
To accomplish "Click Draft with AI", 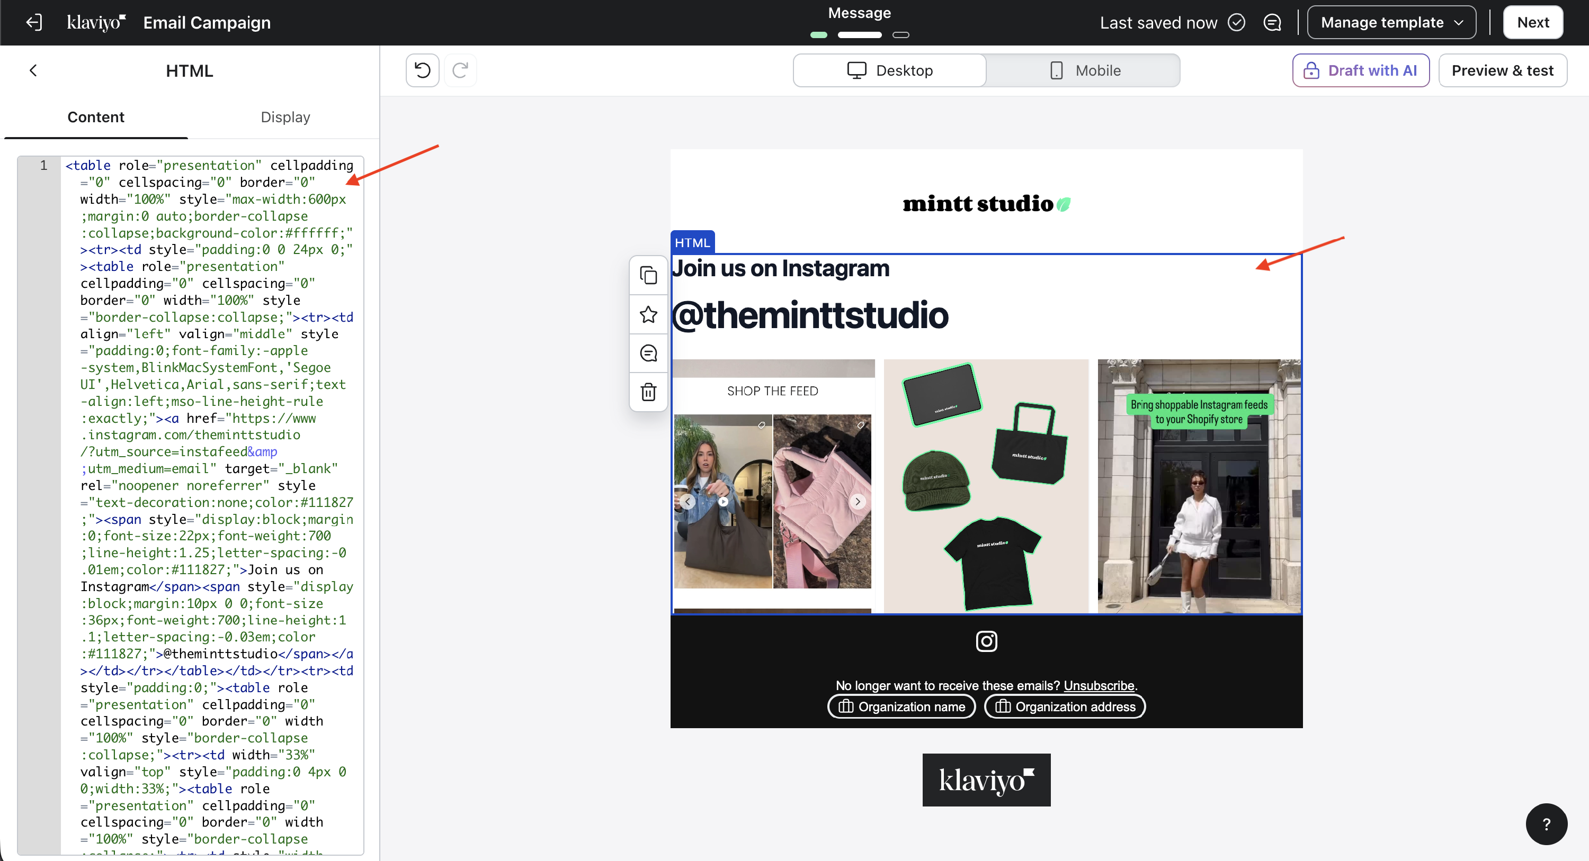I will pos(1360,70).
